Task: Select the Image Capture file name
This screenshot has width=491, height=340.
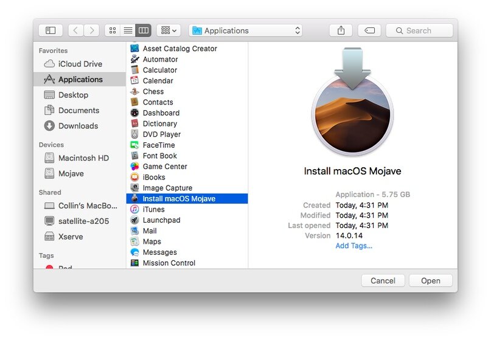Action: [x=167, y=188]
